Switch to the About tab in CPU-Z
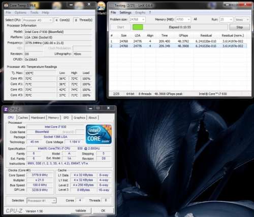This screenshot has width=254, height=217. pyautogui.click(x=92, y=118)
